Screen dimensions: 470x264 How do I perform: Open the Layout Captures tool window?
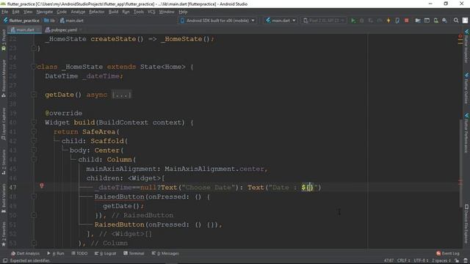click(x=4, y=124)
